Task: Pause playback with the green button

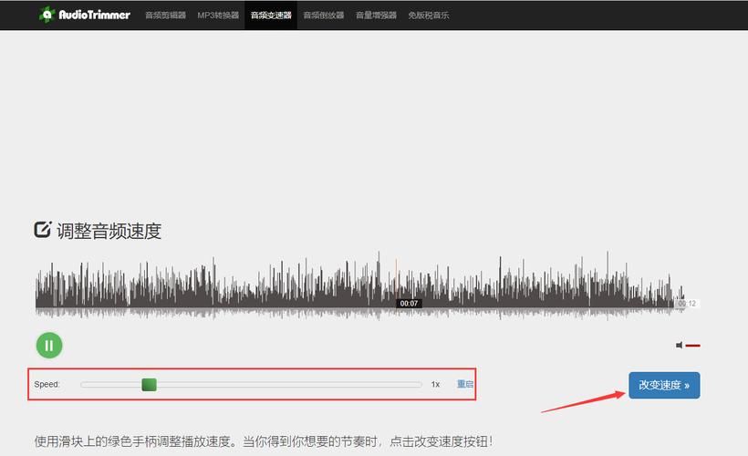Action: pyautogui.click(x=49, y=346)
